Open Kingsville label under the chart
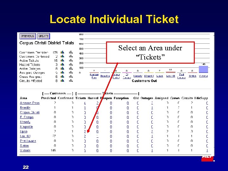 click(x=149, y=76)
